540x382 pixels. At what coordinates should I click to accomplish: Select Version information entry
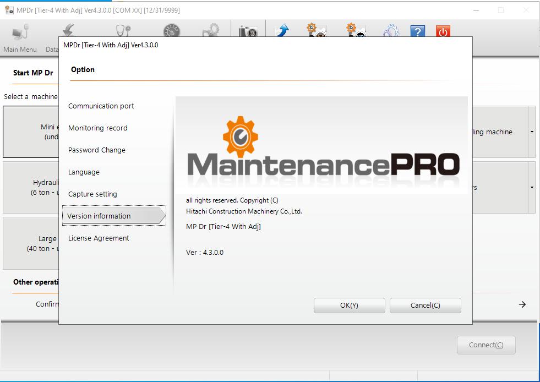114,216
